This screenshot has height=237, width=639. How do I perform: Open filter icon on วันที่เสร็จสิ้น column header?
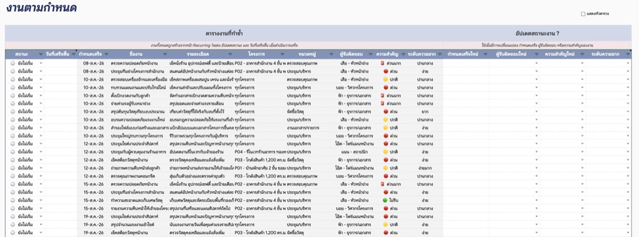[73, 55]
